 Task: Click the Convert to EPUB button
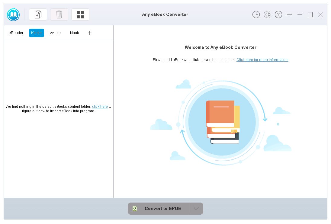click(x=159, y=209)
